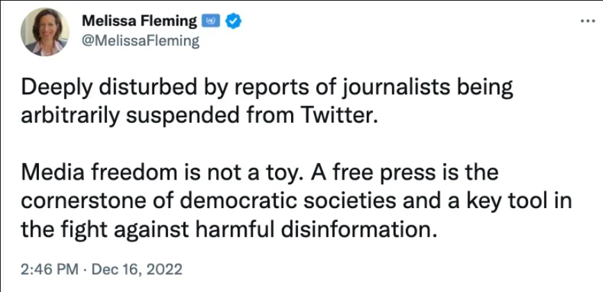
Task: Click the UN flag emoji beside the name
Action: [210, 22]
